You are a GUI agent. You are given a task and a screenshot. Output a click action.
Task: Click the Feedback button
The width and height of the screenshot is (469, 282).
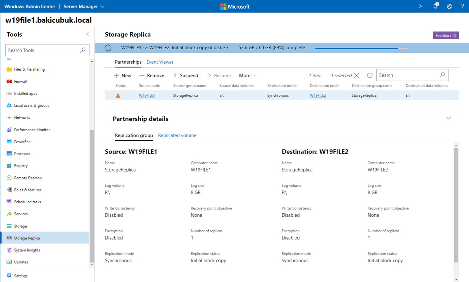pos(446,36)
